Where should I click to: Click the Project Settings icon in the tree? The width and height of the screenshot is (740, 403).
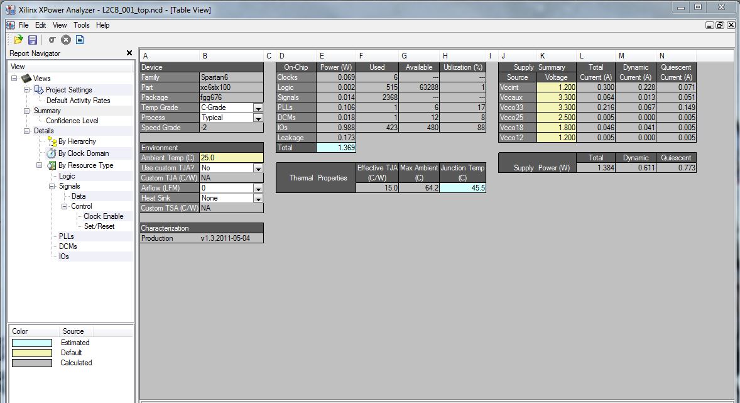coord(39,90)
